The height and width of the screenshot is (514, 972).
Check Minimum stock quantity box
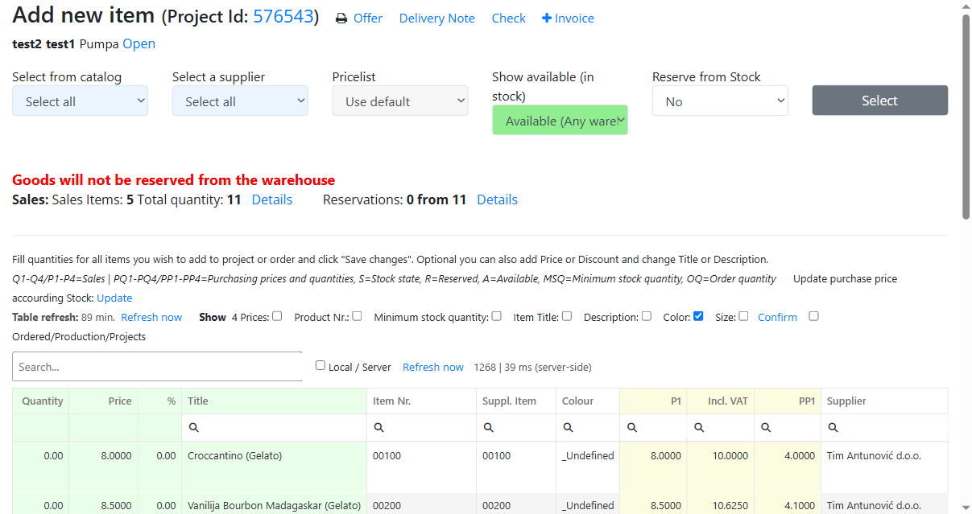click(497, 316)
